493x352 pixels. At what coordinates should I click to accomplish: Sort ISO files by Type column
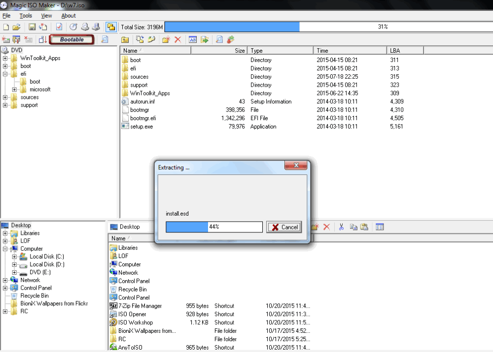click(280, 51)
